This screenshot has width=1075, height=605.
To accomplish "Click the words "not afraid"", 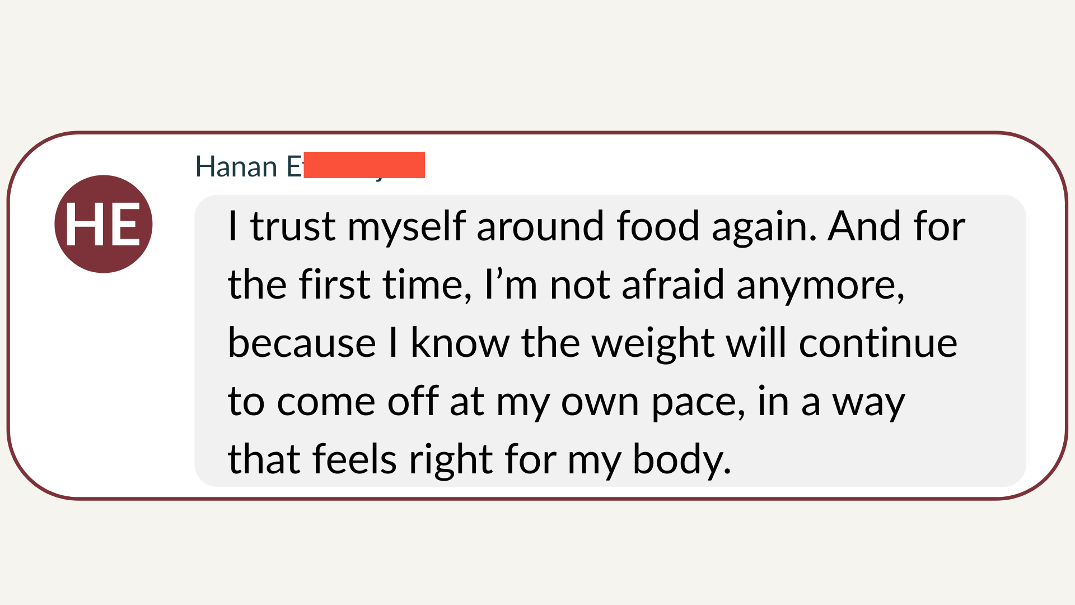I will point(637,285).
